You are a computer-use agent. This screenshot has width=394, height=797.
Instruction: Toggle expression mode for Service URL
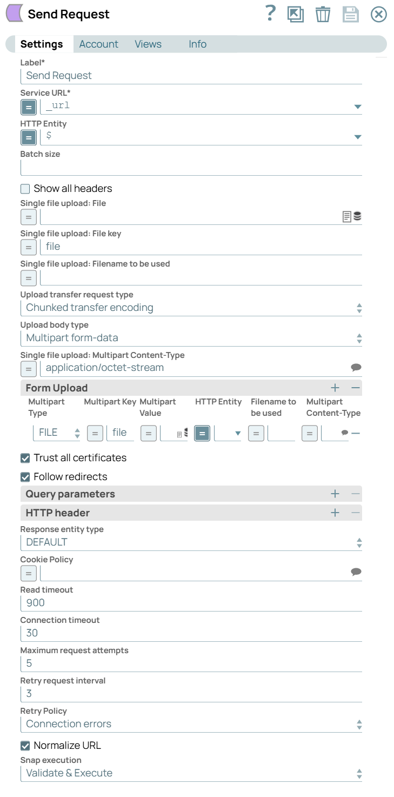28,107
